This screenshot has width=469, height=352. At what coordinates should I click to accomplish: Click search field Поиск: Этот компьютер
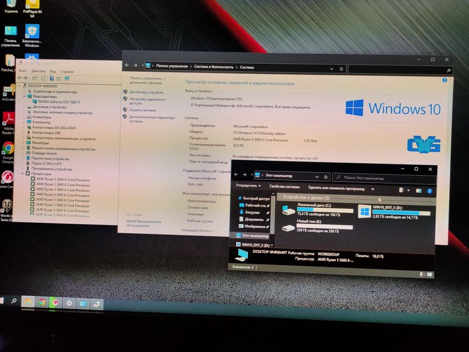click(385, 179)
